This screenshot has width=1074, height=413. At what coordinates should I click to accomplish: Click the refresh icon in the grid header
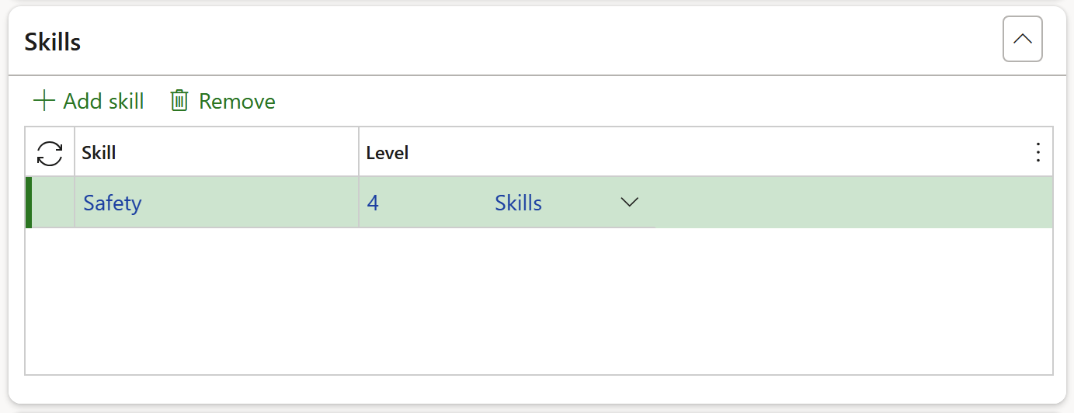point(50,153)
